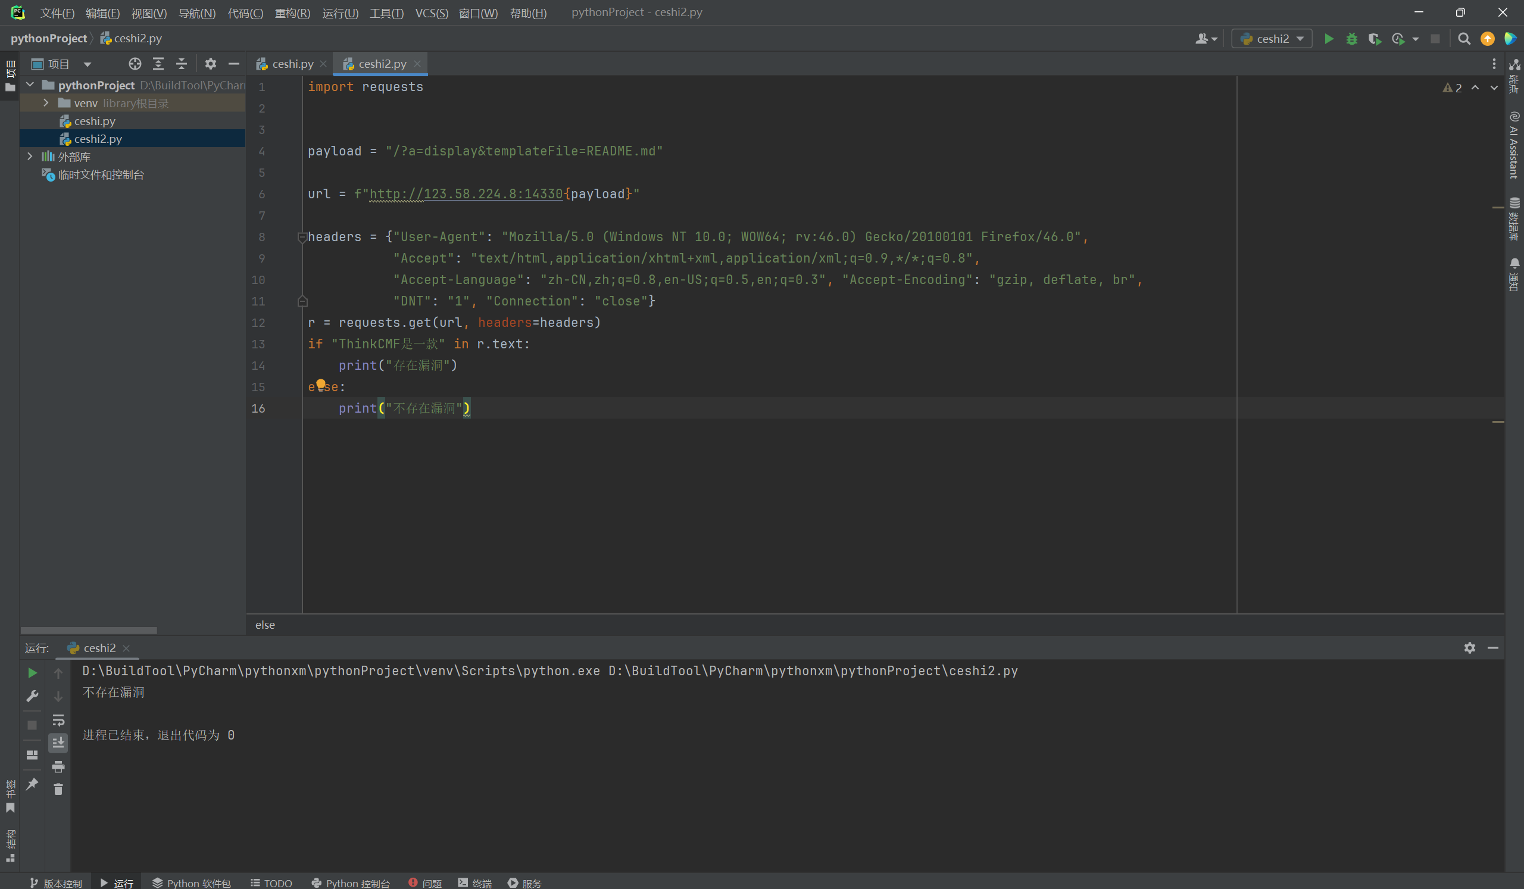This screenshot has width=1524, height=889.
Task: Toggle the Bookmarks tool window
Action: 10,797
